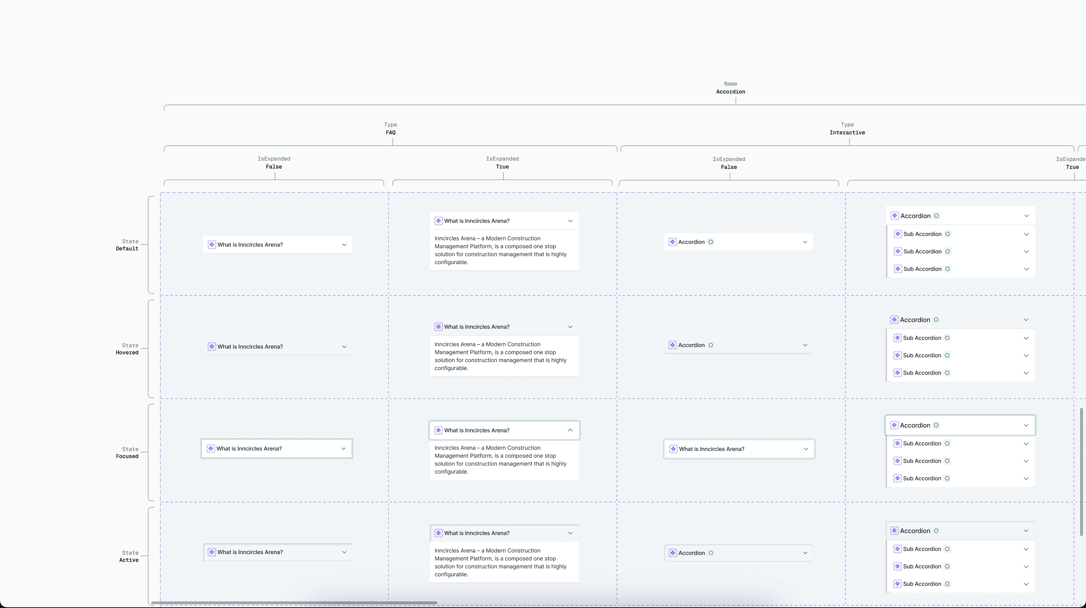Toggle green status circle on Default collapsed interactive Accordion
The height and width of the screenshot is (608, 1086).
click(711, 242)
